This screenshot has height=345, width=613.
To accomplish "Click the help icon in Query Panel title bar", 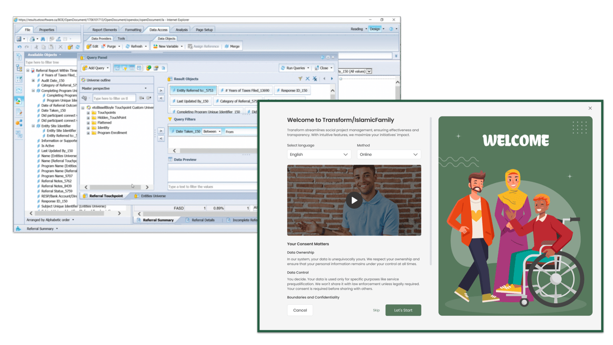I will coord(322,57).
